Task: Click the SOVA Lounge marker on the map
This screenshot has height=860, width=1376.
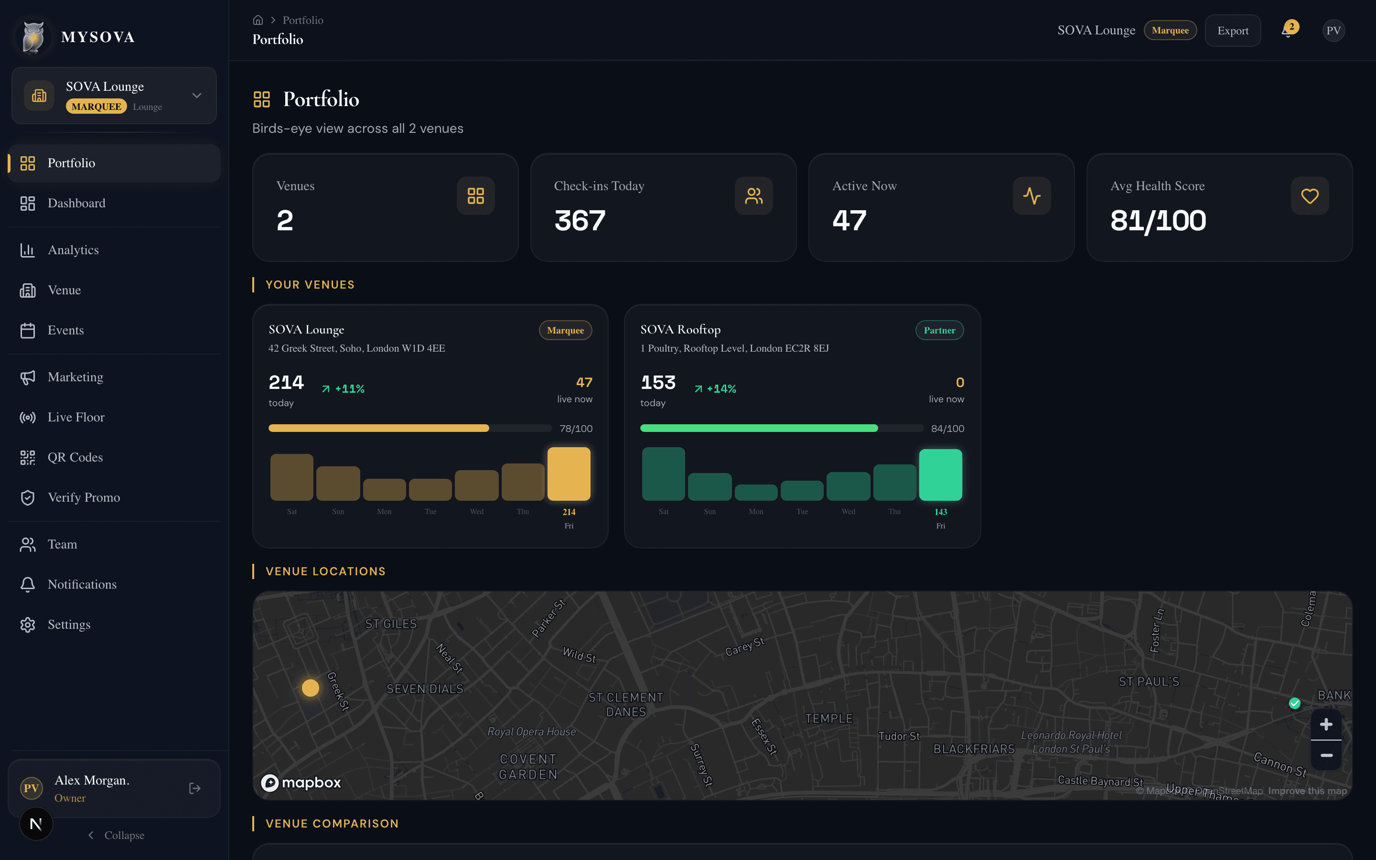Action: 311,688
